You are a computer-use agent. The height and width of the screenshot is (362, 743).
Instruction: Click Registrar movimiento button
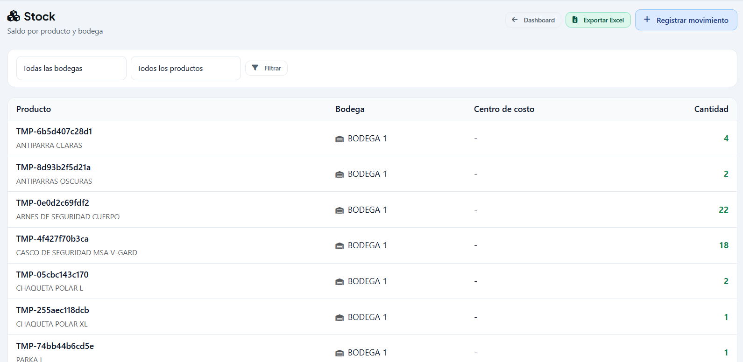point(686,20)
